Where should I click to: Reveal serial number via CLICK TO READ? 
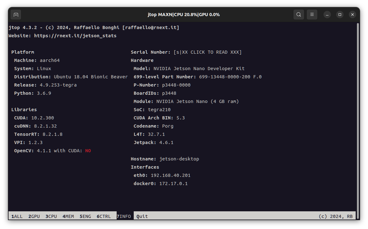point(208,52)
